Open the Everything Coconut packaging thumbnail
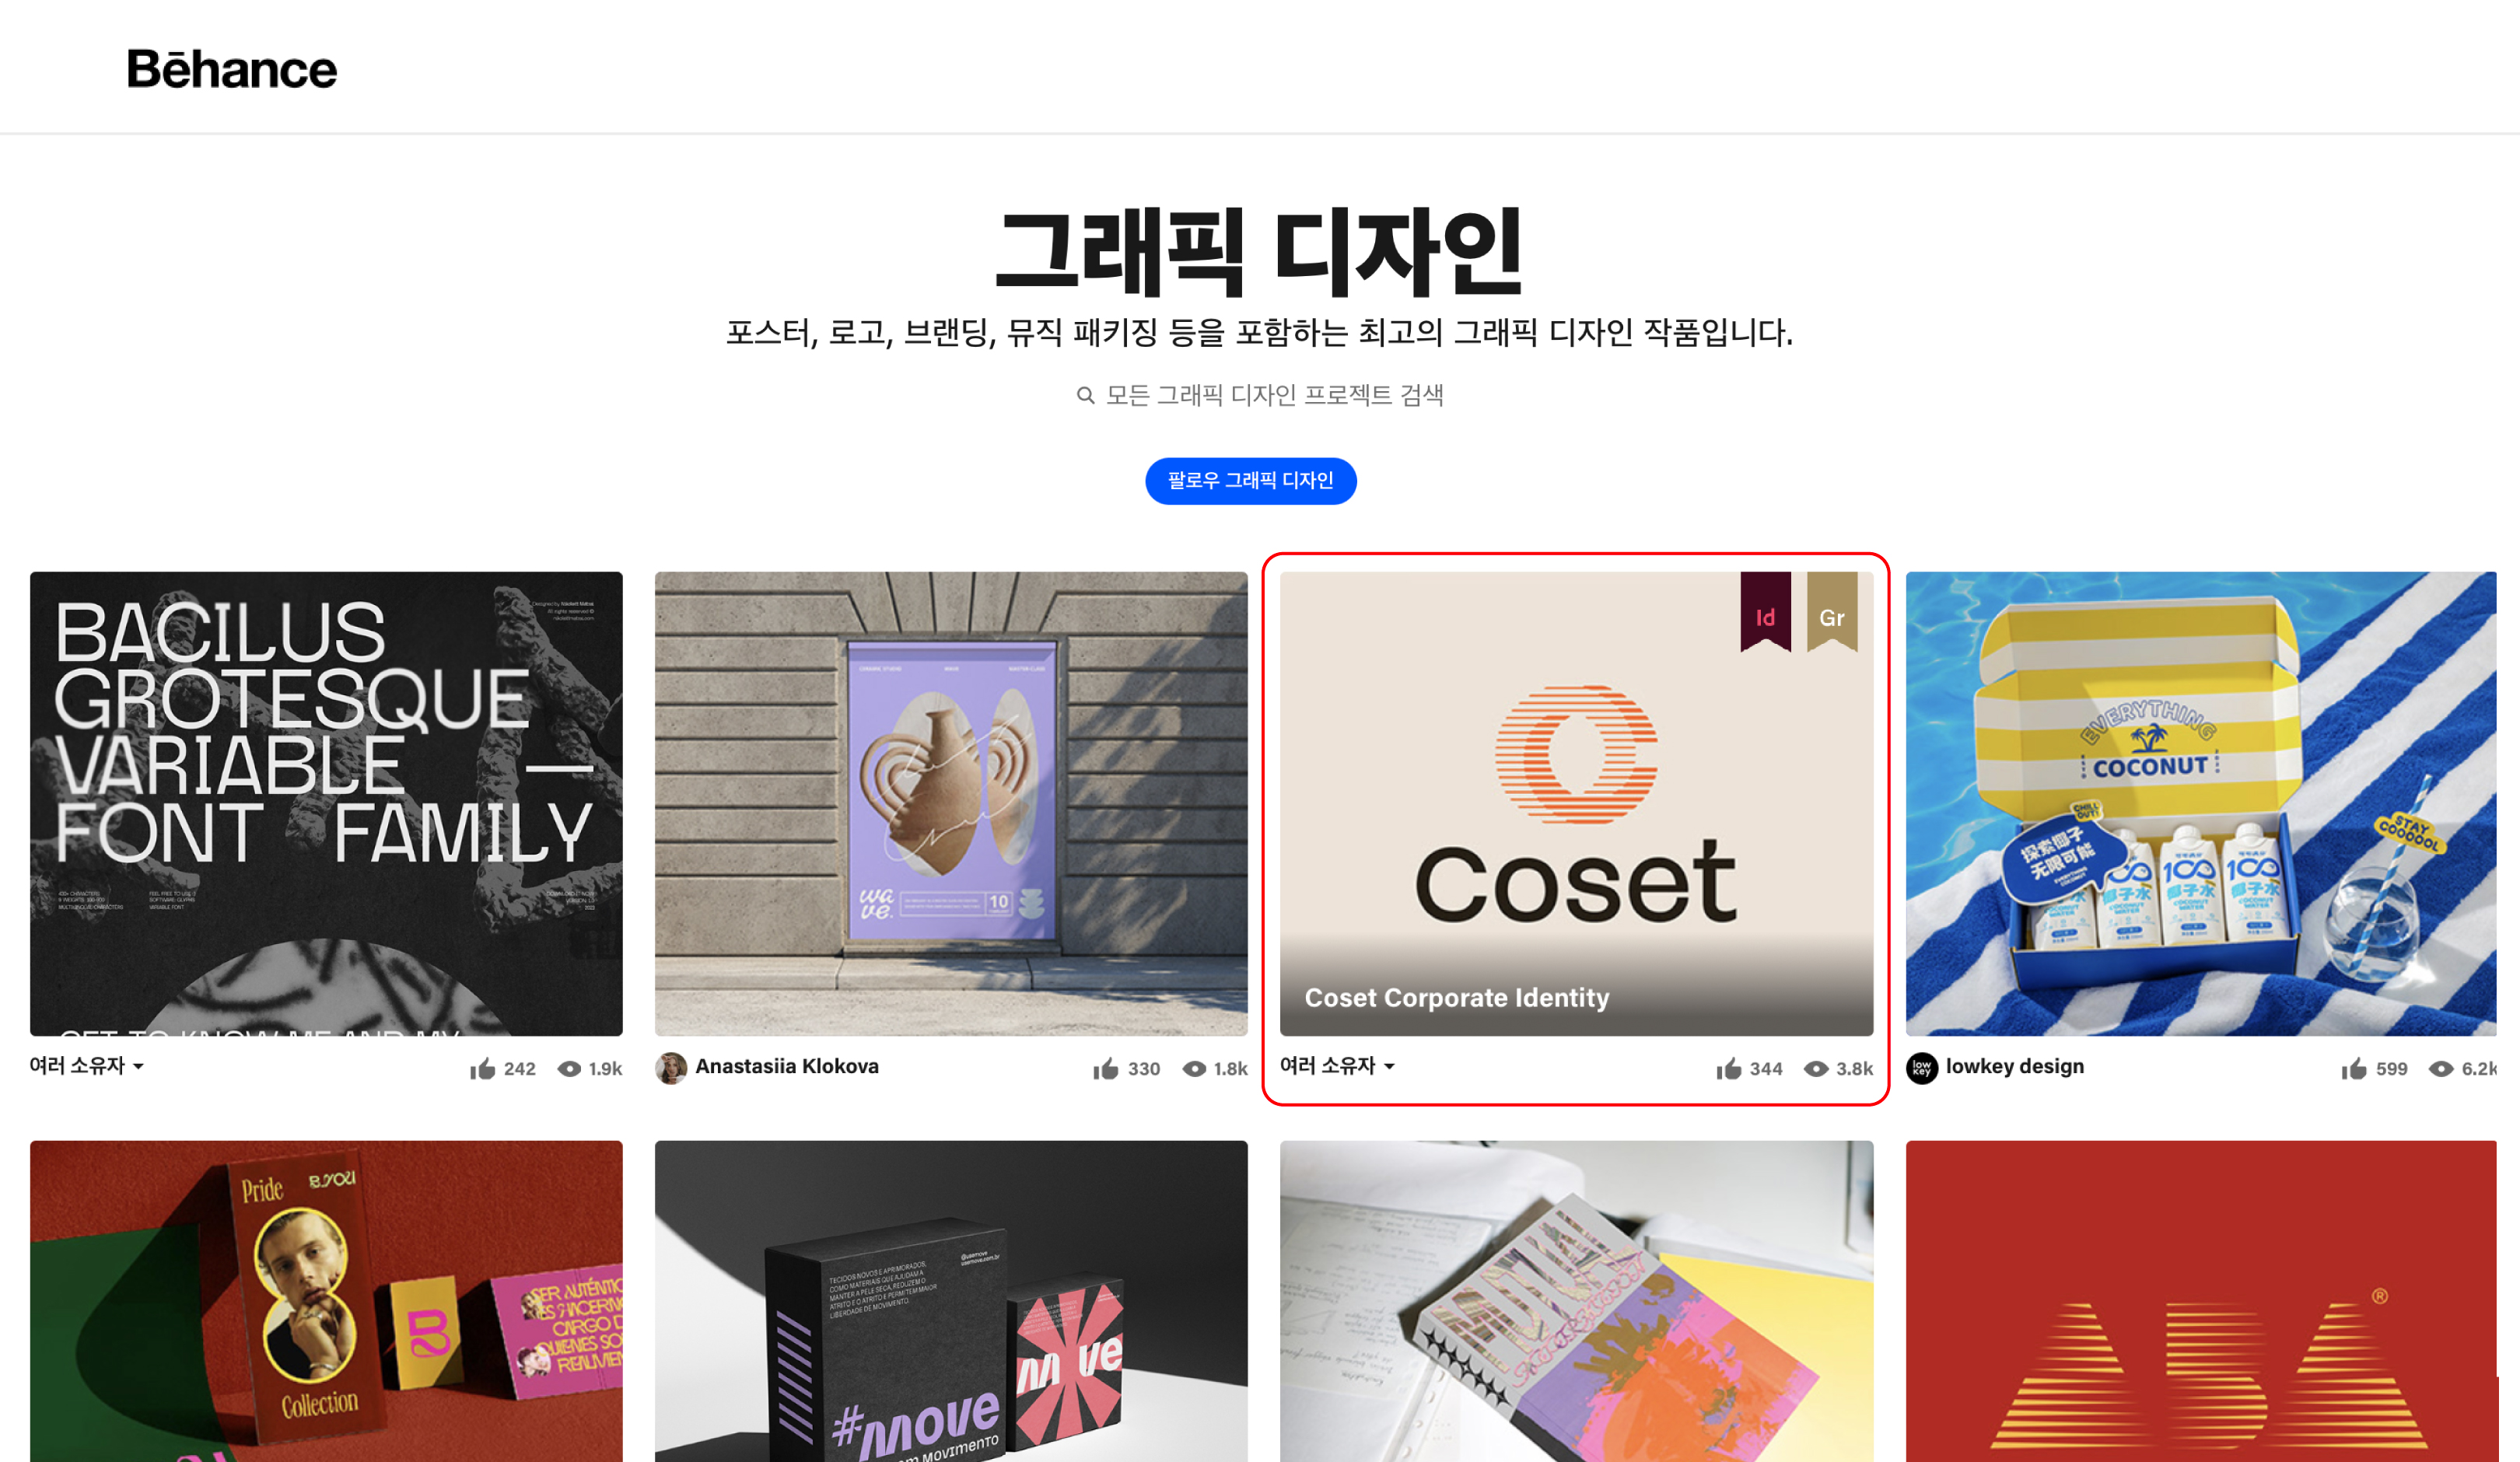Viewport: 2520px width, 1462px height. (x=2201, y=803)
